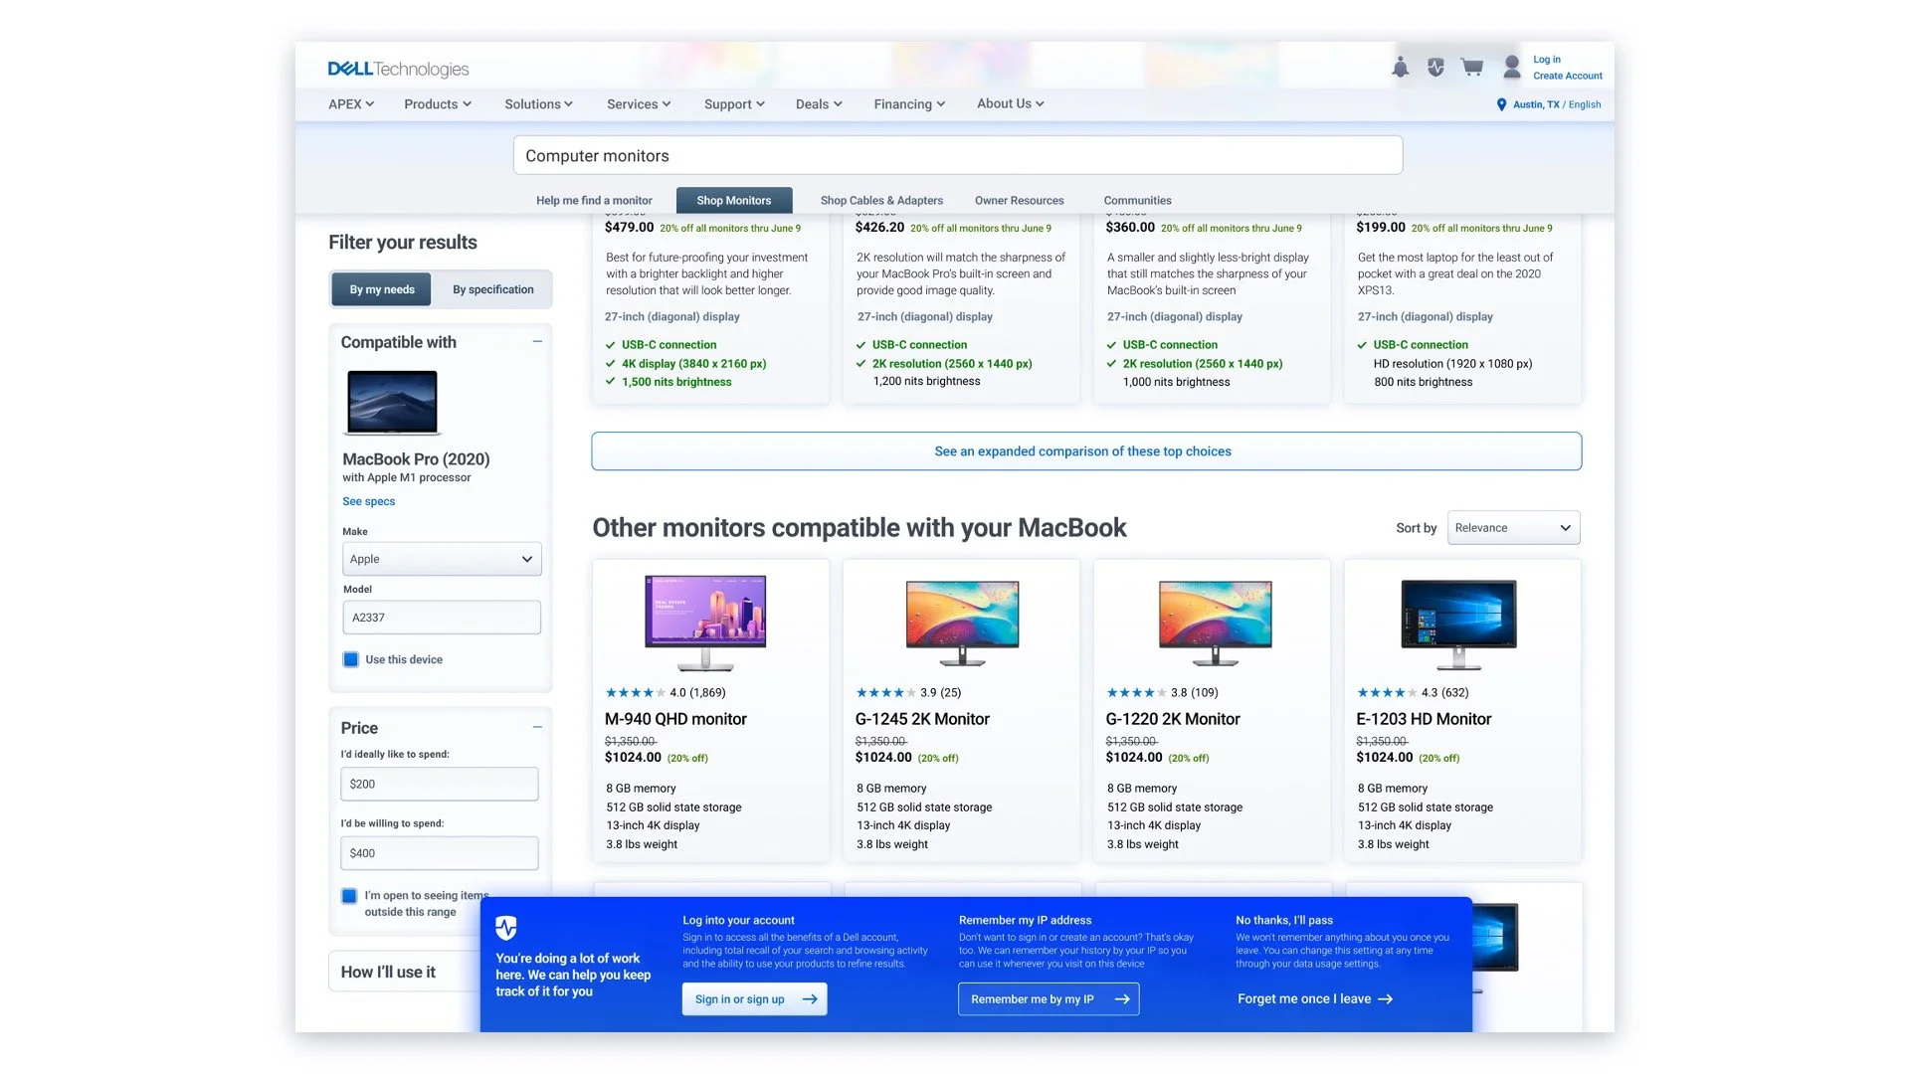Open the Sort by Relevance dropdown
The height and width of the screenshot is (1074, 1910).
1512,528
